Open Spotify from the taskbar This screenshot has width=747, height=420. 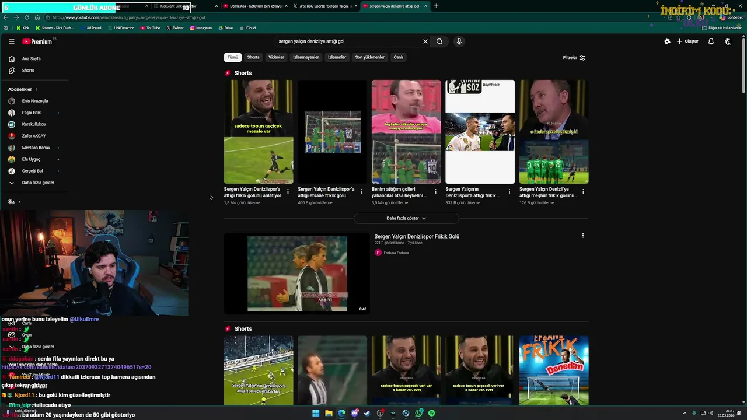coord(431,413)
